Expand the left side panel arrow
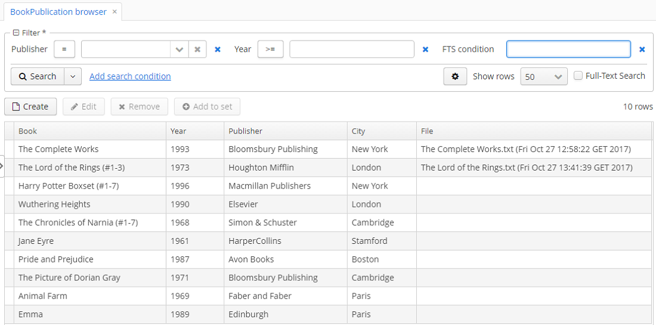The height and width of the screenshot is (325, 656). point(2,166)
